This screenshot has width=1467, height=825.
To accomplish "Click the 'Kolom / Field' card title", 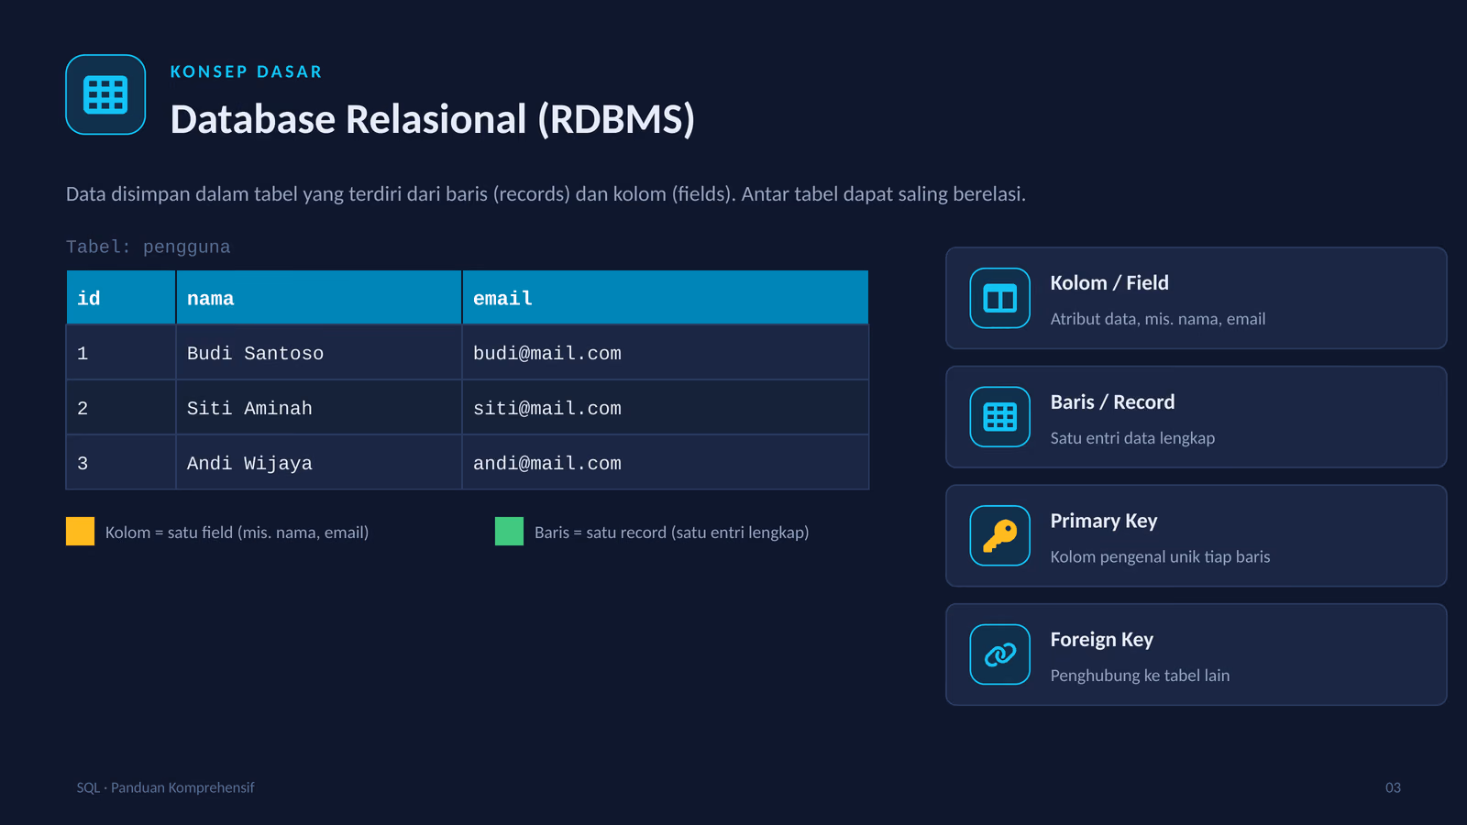I will (1109, 282).
